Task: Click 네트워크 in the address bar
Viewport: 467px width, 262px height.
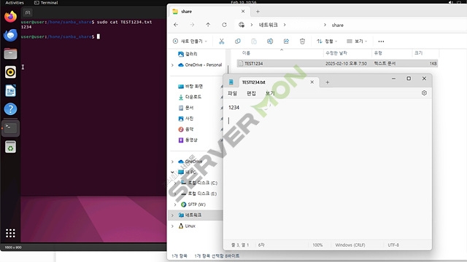Action: [x=269, y=25]
